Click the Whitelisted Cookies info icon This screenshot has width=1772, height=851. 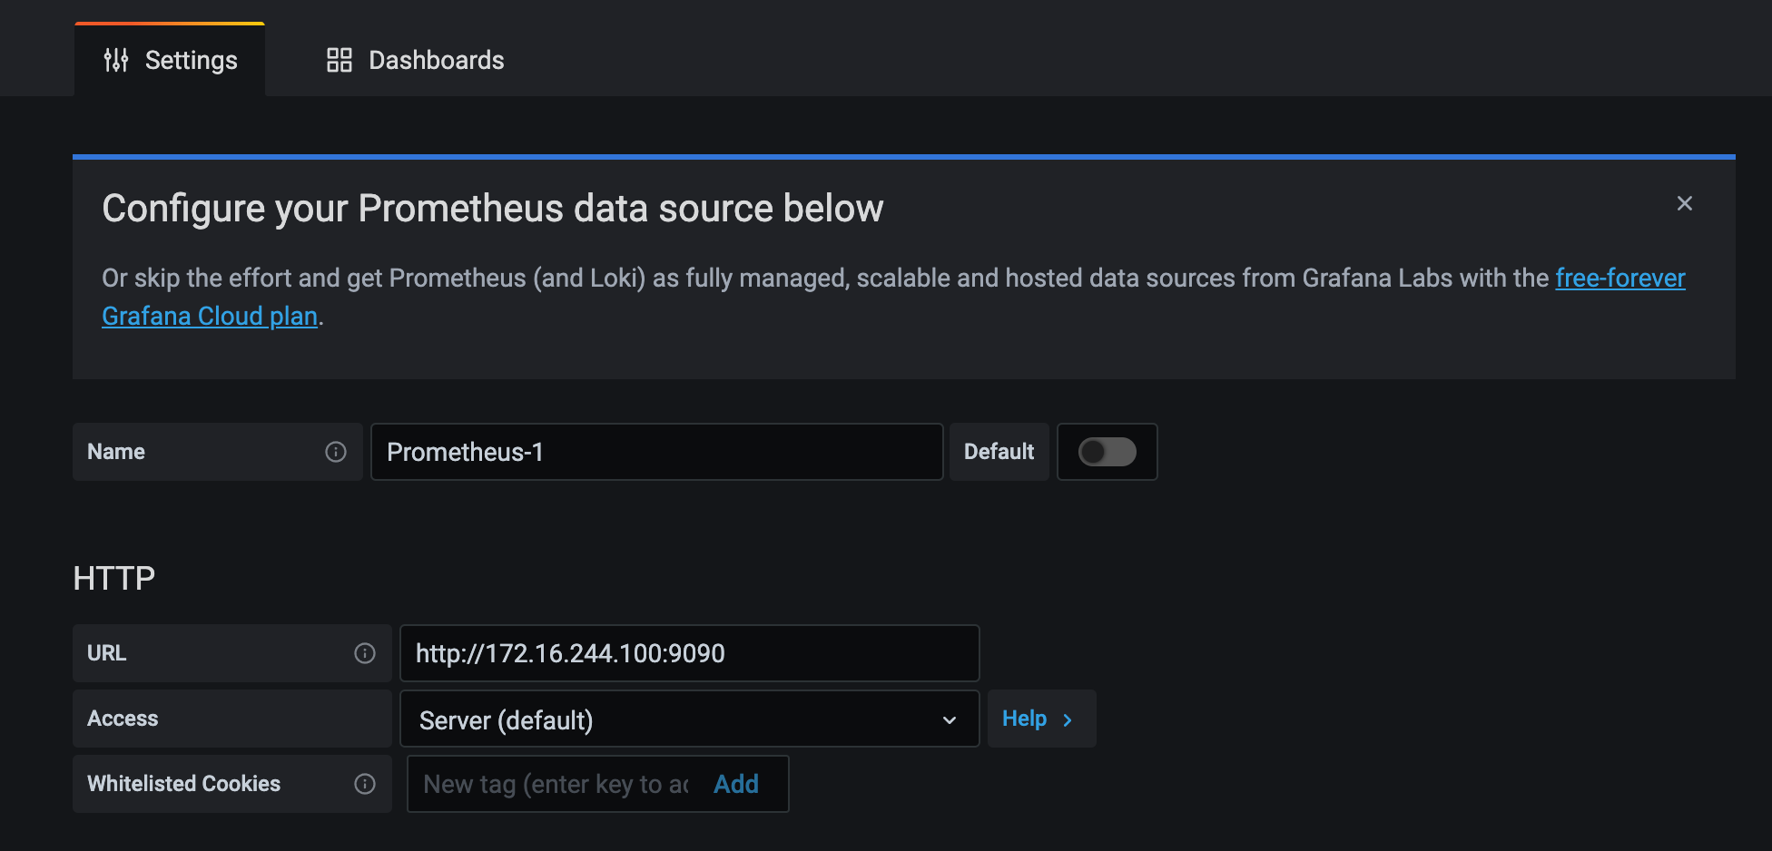pyautogui.click(x=365, y=784)
